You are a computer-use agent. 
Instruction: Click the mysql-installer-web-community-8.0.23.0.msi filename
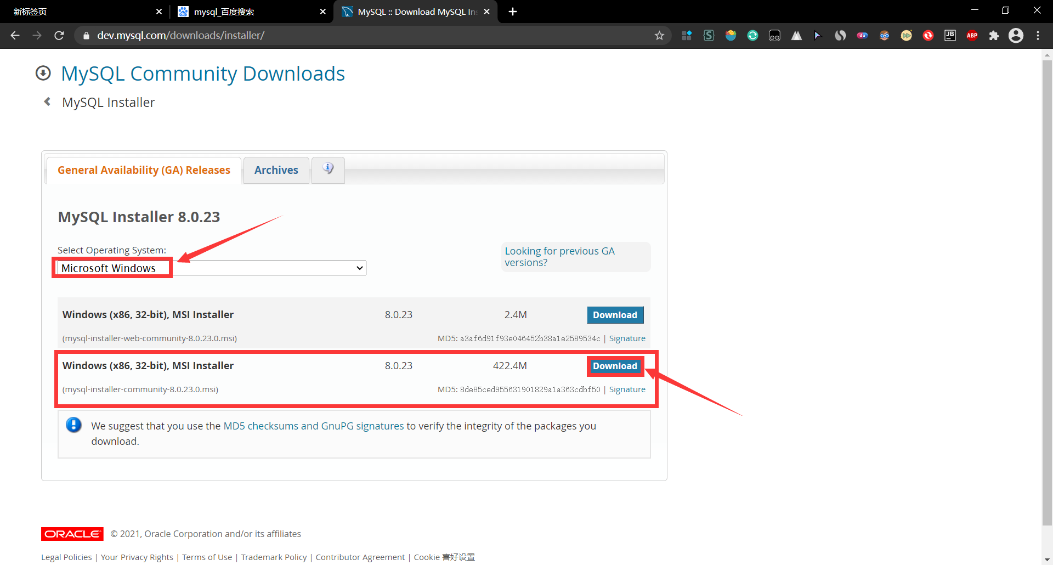[x=150, y=338]
